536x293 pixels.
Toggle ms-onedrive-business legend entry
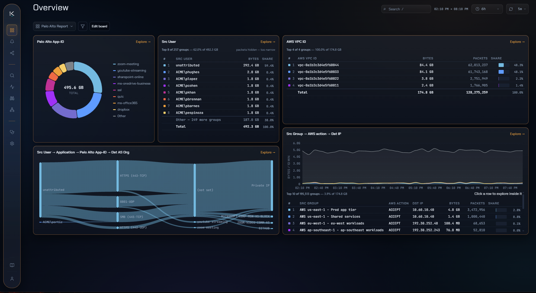[x=132, y=83]
